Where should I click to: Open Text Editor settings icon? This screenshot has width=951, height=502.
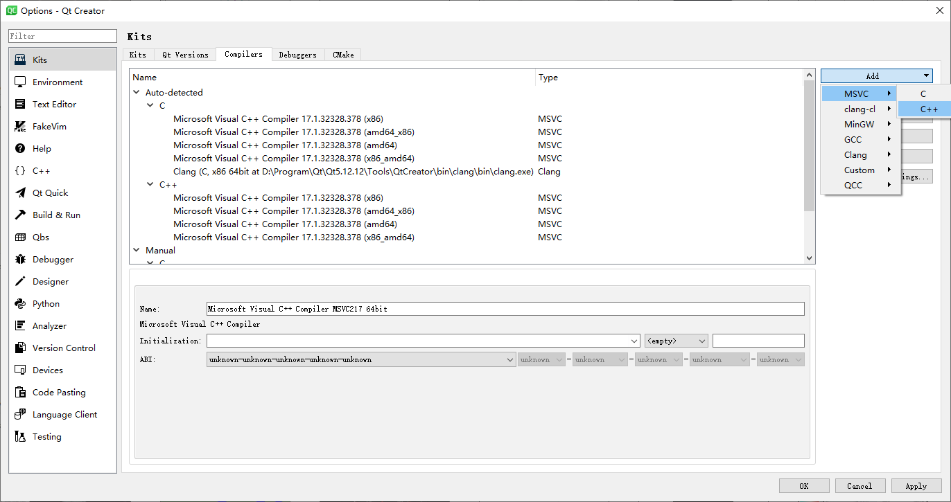pos(20,104)
